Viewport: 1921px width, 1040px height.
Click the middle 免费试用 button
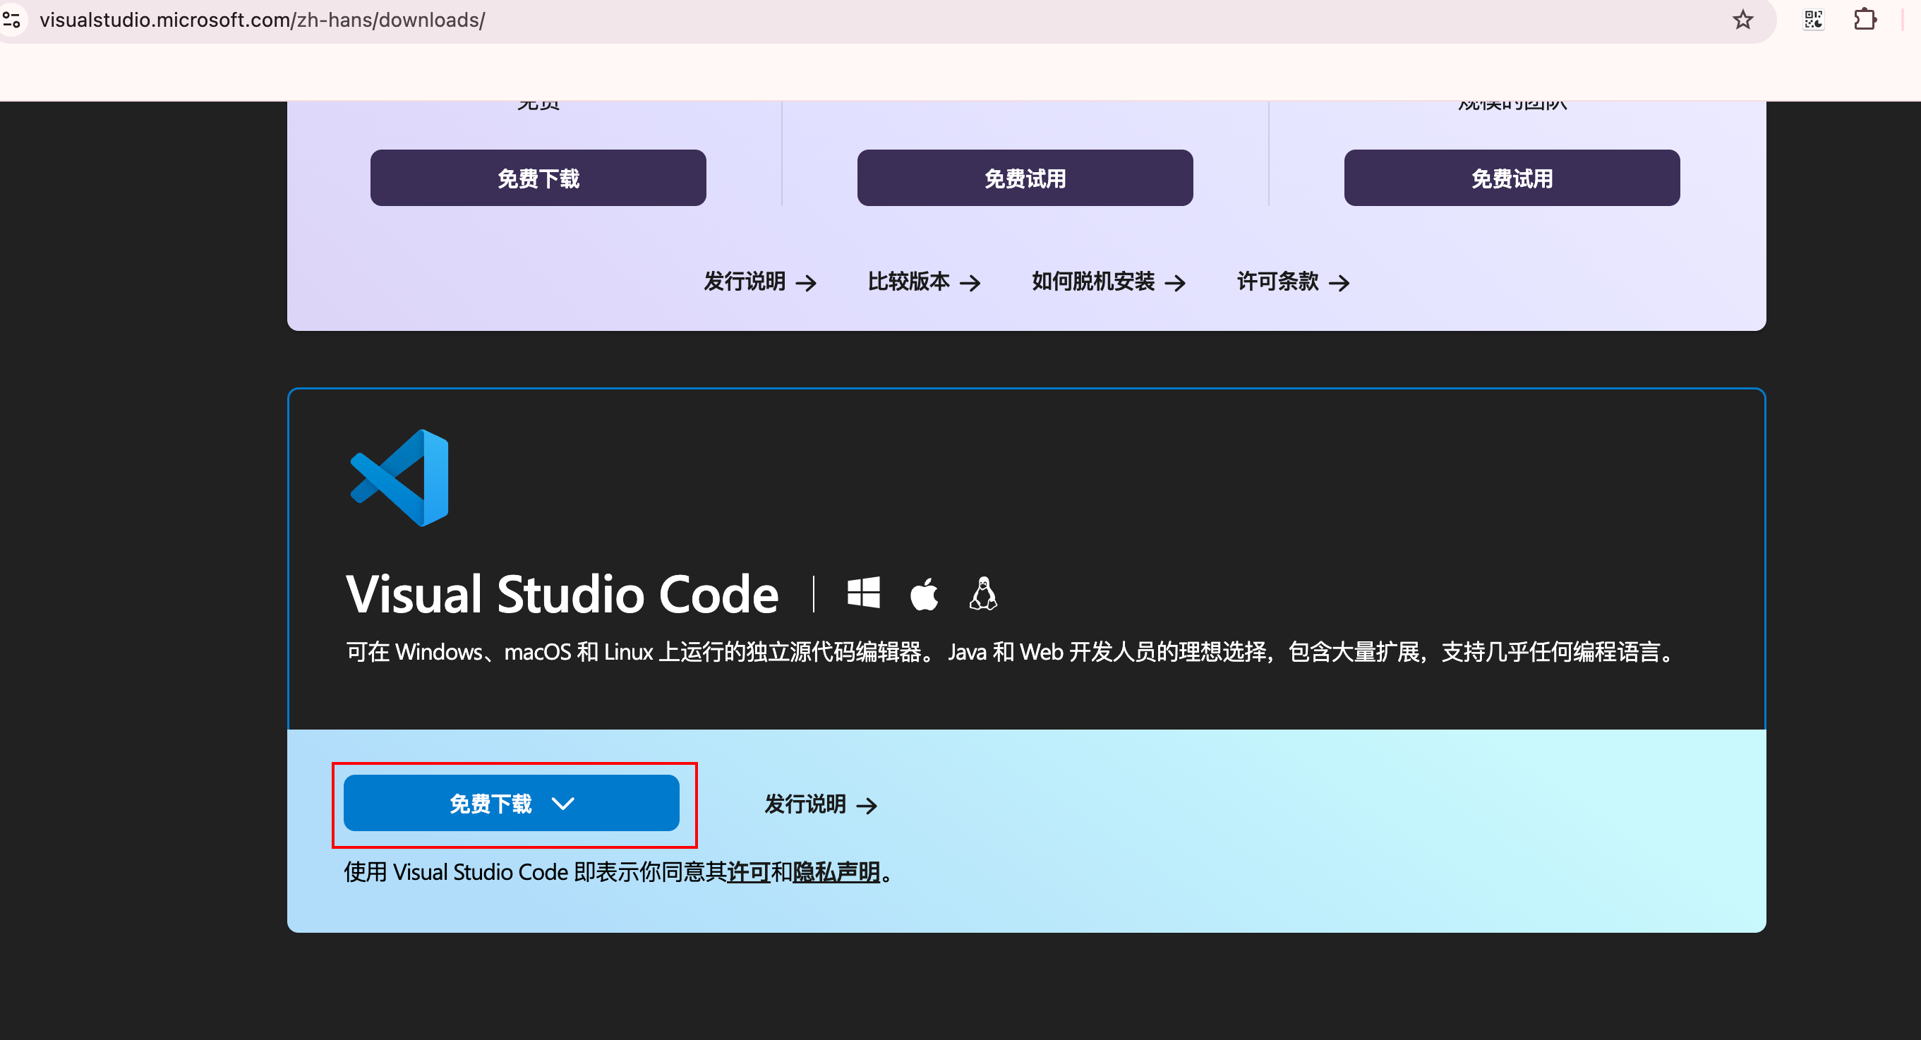1025,179
